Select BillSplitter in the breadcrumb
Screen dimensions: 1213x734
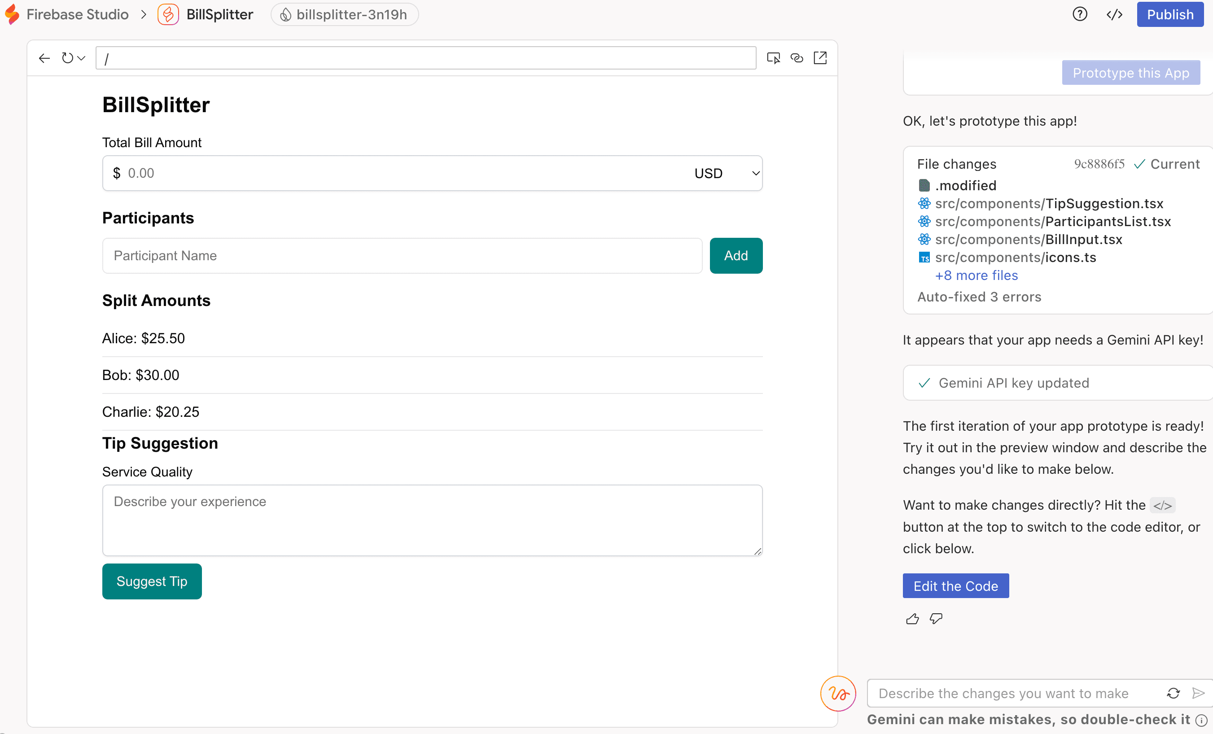(219, 14)
